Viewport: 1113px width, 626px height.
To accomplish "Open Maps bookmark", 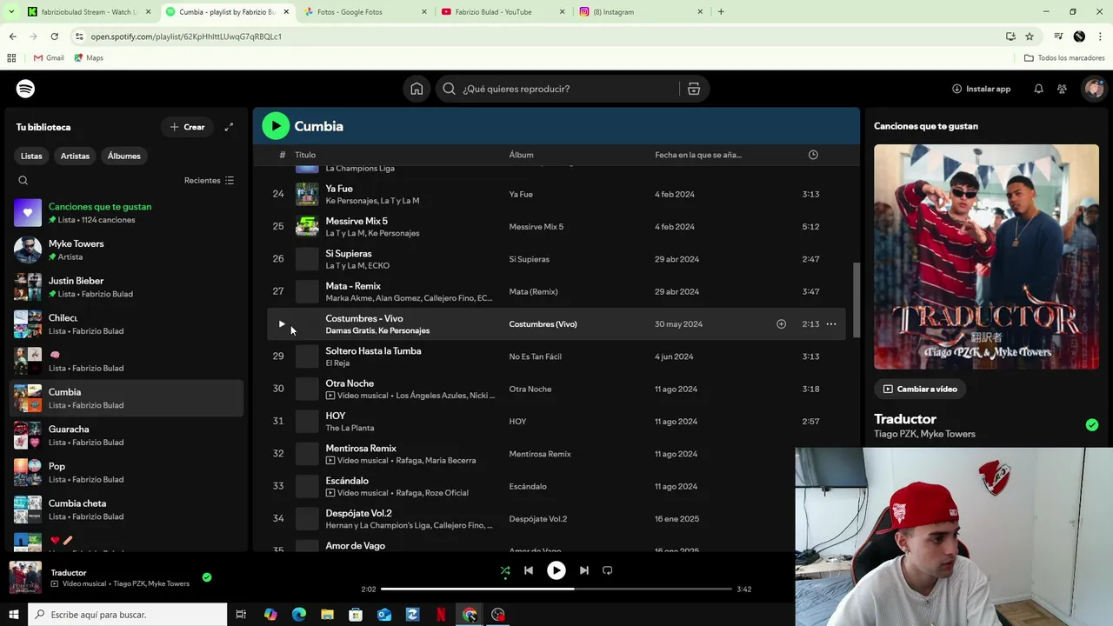I will [89, 58].
